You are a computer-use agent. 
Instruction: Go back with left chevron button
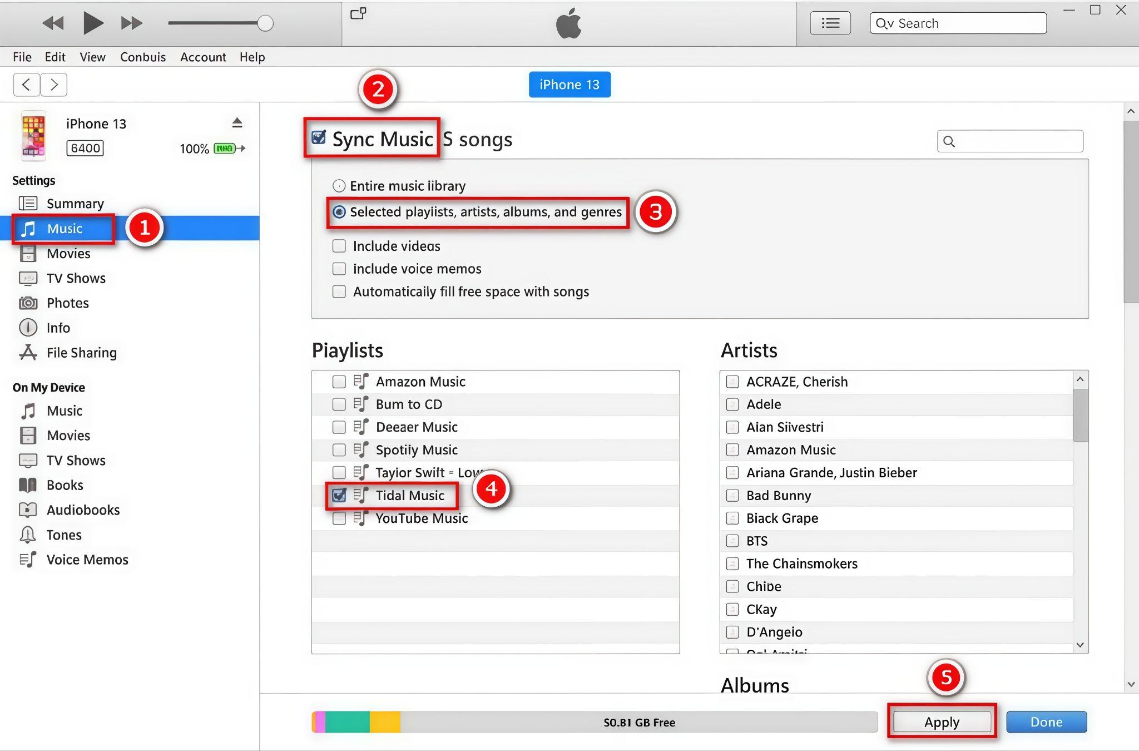pos(26,85)
